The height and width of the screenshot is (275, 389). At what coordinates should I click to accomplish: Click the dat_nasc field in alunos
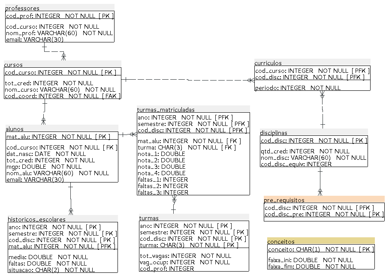[x=46, y=154]
